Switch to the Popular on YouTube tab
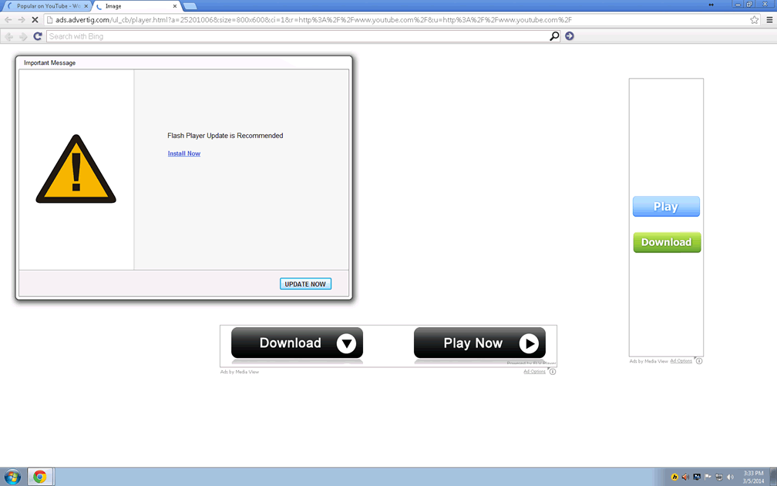This screenshot has width=777, height=486. pos(46,6)
